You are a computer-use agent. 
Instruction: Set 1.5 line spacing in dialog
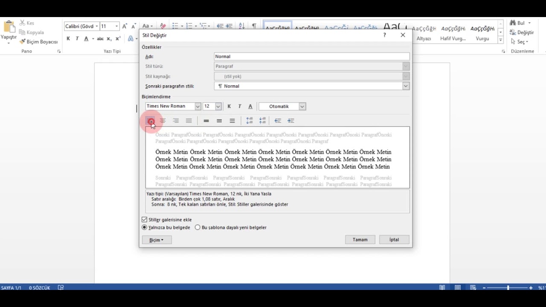point(219,121)
